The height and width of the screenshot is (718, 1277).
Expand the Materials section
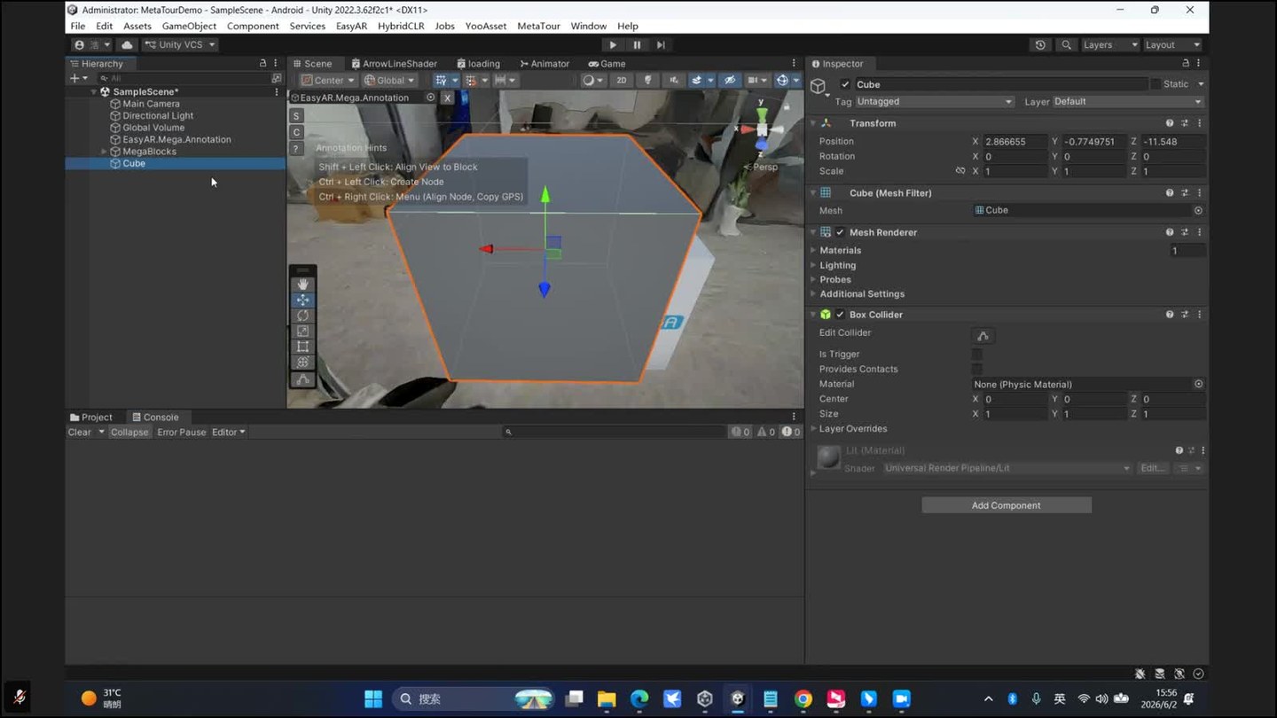pyautogui.click(x=813, y=250)
